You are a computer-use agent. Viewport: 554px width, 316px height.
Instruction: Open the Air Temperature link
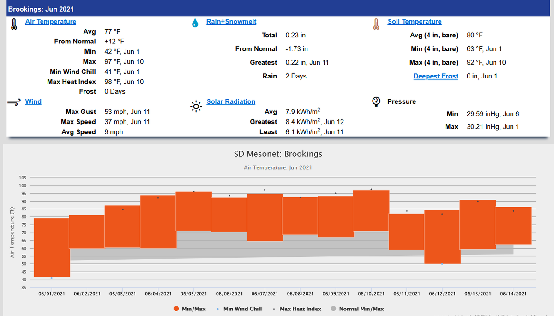coord(51,22)
